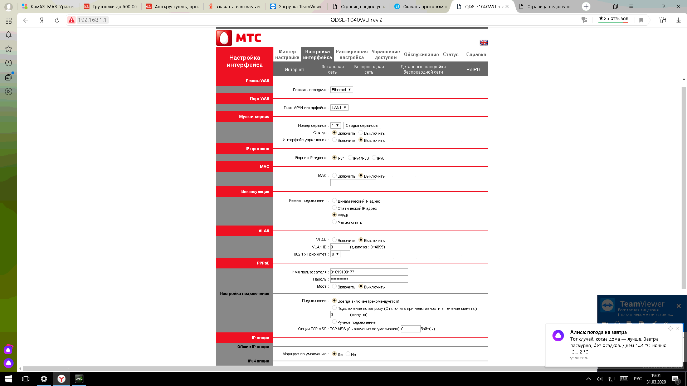
Task: Open the history clock icon in sidebar
Action: (9, 63)
